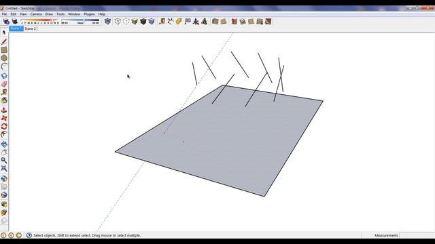Viewport: 435px width, 244px height.
Task: Select the 3D Text tool
Action: pyautogui.click(x=205, y=21)
